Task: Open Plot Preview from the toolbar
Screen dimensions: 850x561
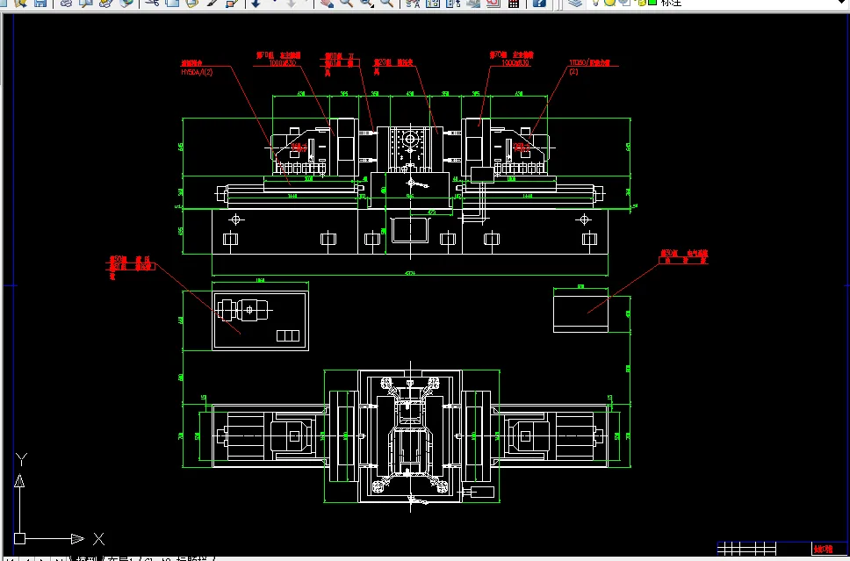Action: pos(86,4)
